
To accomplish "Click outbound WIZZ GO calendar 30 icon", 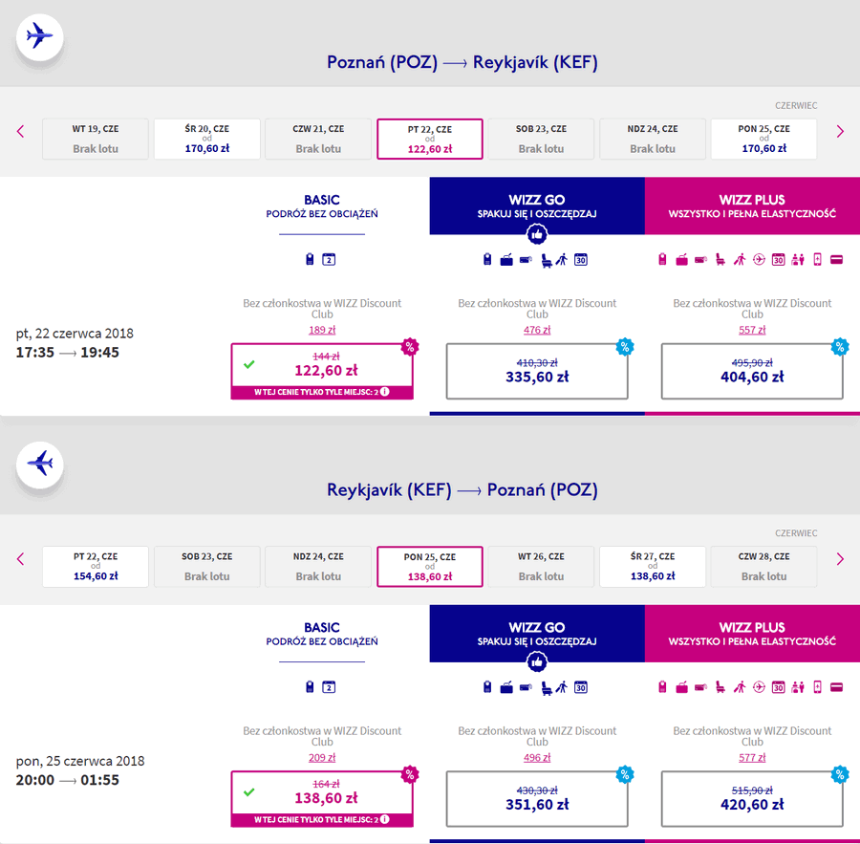I will click(x=581, y=260).
